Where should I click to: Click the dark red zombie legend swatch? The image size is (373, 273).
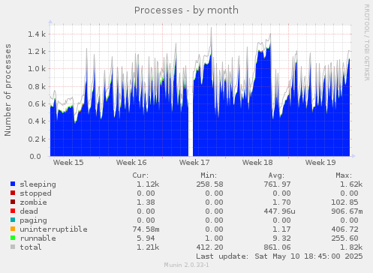click(13, 202)
